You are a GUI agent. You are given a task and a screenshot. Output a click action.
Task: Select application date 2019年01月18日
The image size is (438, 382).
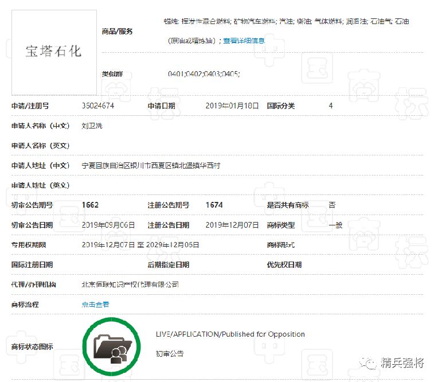(x=232, y=106)
